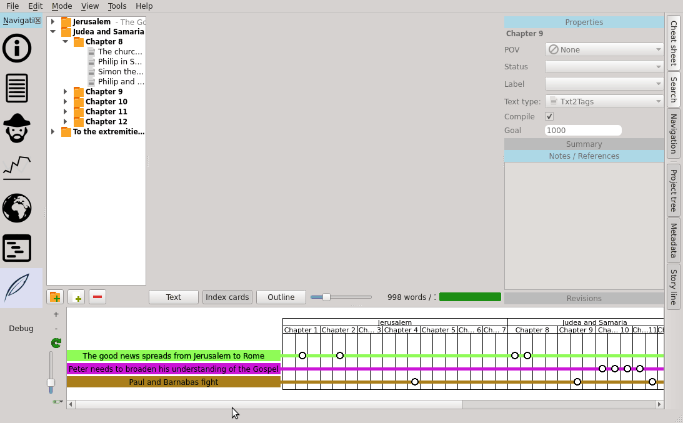
Task: Switch to Outline view
Action: click(281, 297)
